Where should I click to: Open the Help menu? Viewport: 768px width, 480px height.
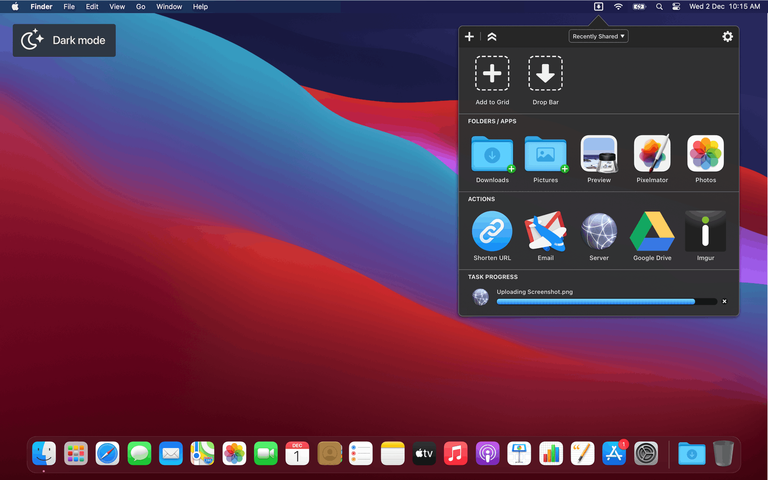(200, 6)
